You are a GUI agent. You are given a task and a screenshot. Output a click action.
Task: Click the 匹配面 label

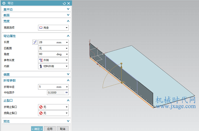(8, 48)
